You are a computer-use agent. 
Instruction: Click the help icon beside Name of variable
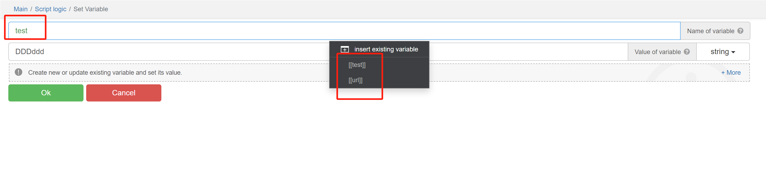point(740,31)
